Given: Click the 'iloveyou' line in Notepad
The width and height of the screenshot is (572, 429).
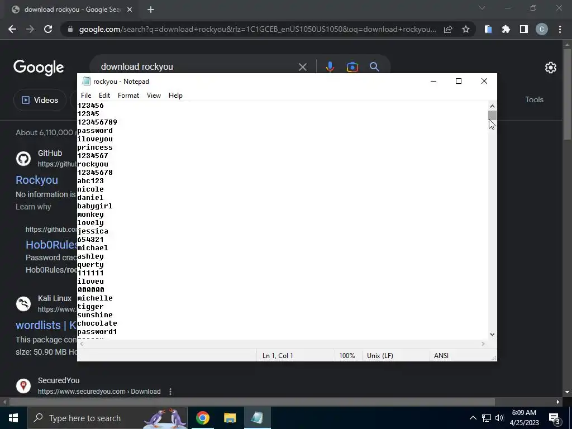Looking at the screenshot, I should [95, 139].
